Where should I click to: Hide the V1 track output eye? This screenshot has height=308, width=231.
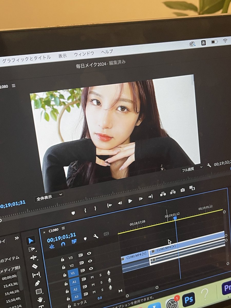tap(91, 269)
